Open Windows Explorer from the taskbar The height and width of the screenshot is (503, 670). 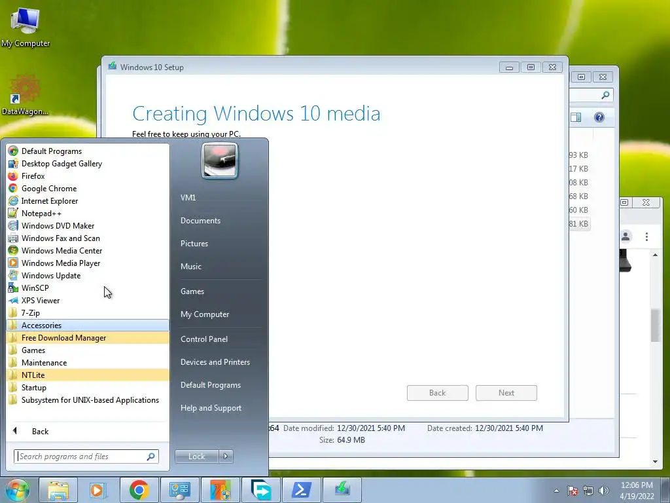coord(58,490)
